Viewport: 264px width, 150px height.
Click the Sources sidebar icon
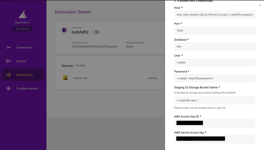pos(8,61)
